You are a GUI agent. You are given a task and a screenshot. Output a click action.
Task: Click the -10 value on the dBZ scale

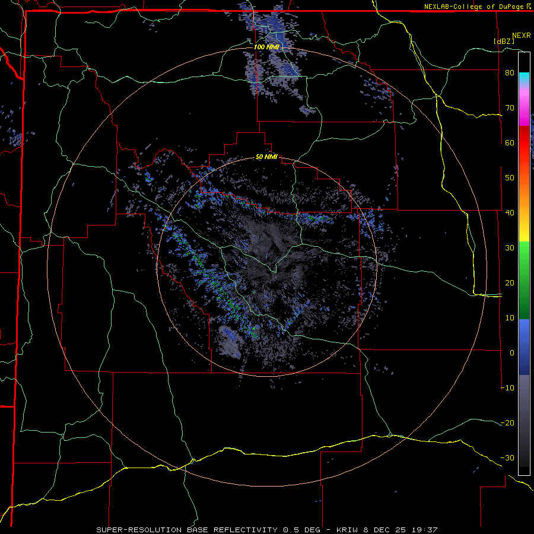(x=507, y=388)
